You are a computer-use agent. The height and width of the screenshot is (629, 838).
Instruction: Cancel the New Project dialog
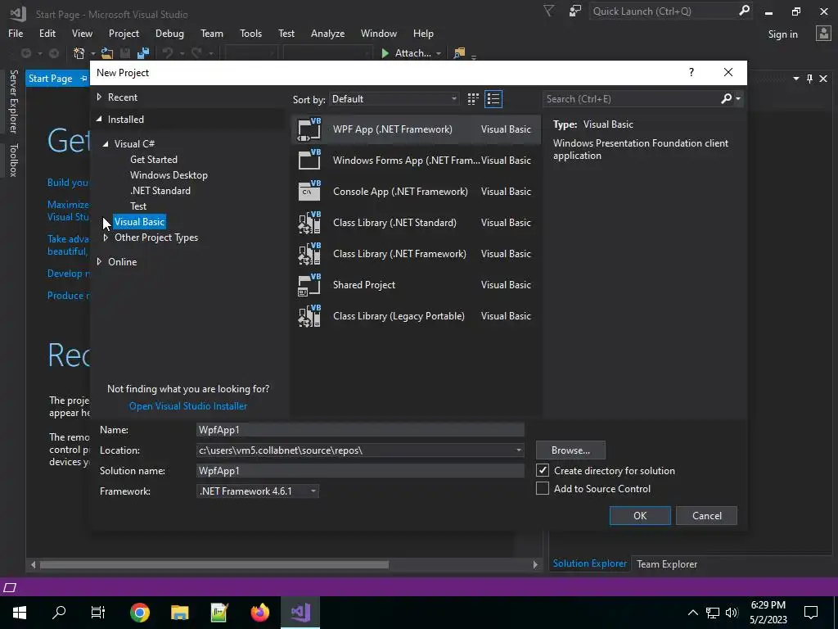(706, 516)
